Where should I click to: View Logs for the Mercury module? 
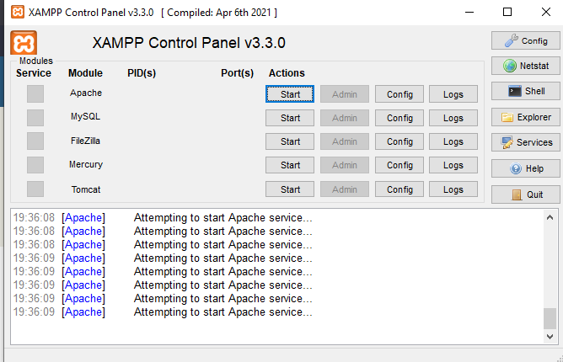coord(453,165)
